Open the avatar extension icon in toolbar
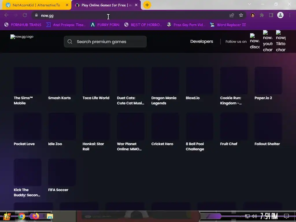The width and height of the screenshot is (296, 222). [253, 15]
